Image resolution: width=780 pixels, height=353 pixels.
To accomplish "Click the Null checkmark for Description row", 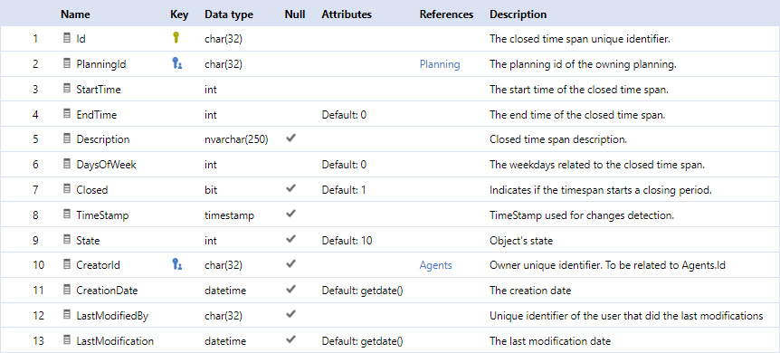I will coord(291,138).
